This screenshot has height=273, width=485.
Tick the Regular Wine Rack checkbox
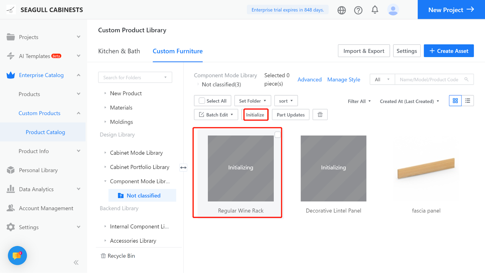point(278,135)
